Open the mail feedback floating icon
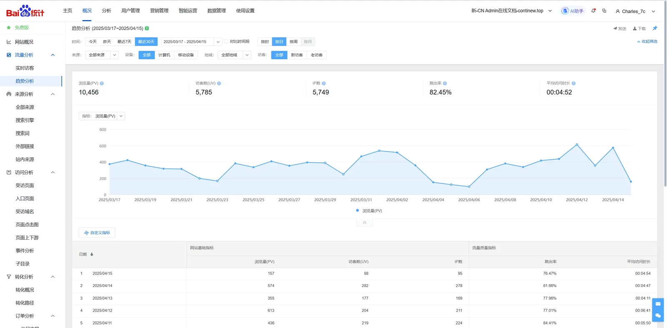 click(x=658, y=304)
